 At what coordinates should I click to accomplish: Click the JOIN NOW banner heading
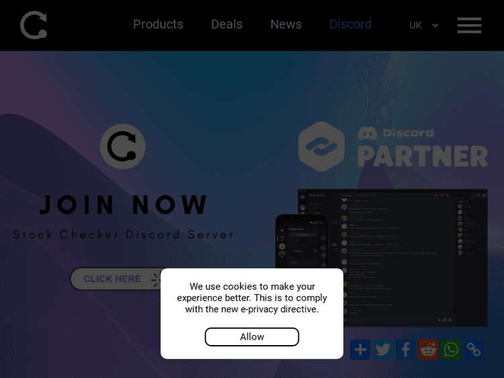(123, 204)
